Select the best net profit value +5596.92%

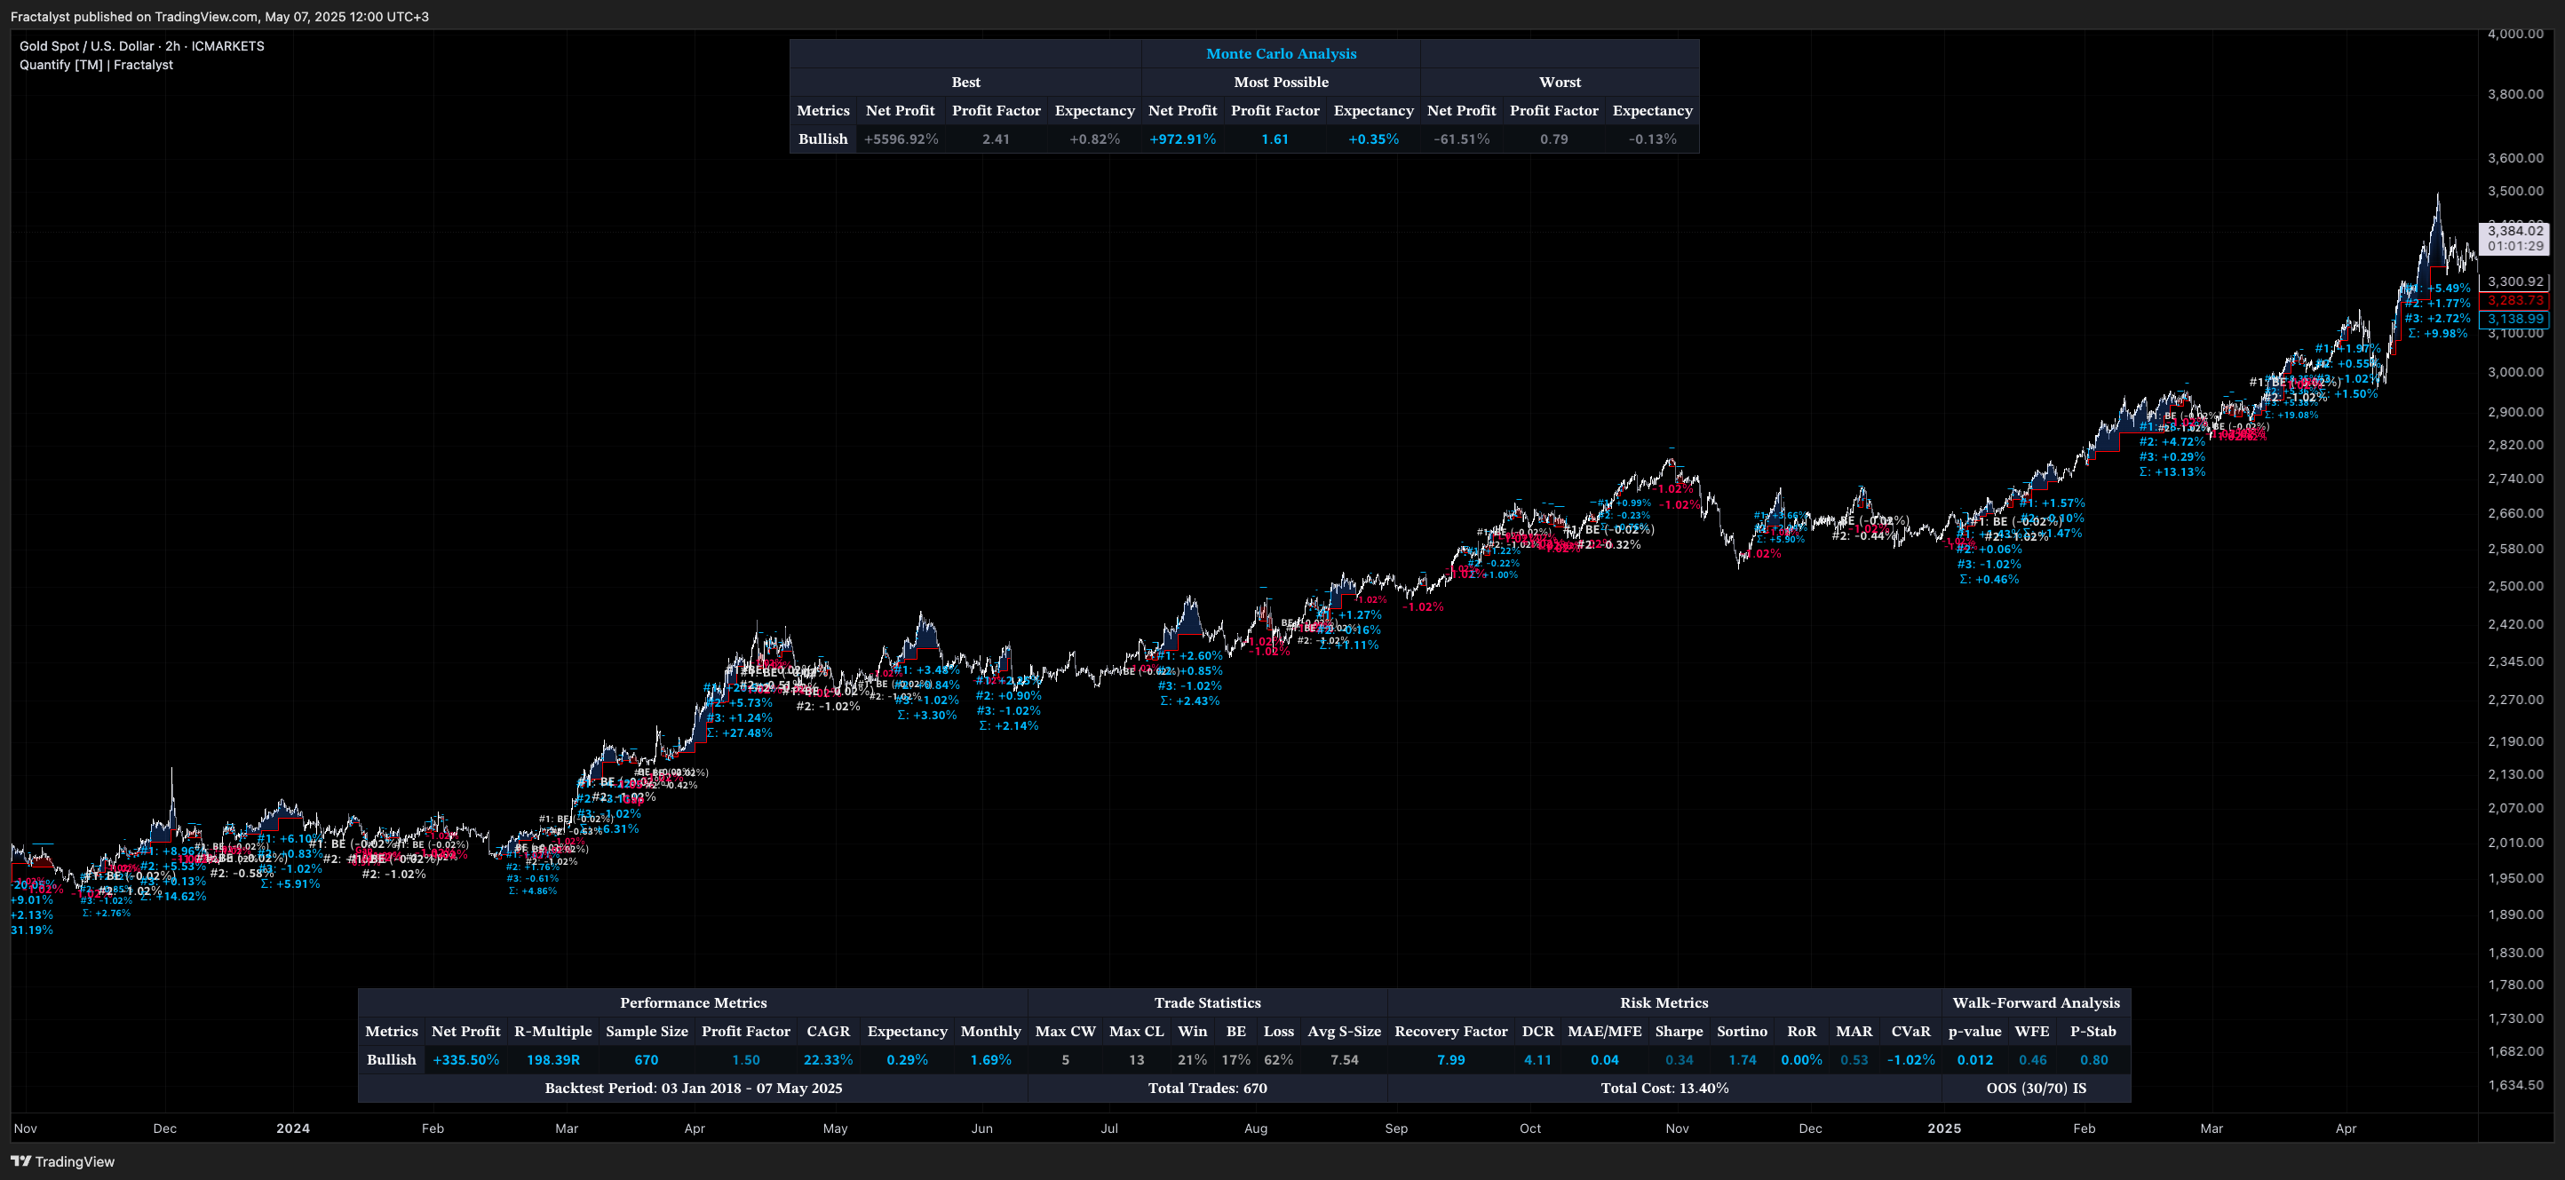pos(900,139)
